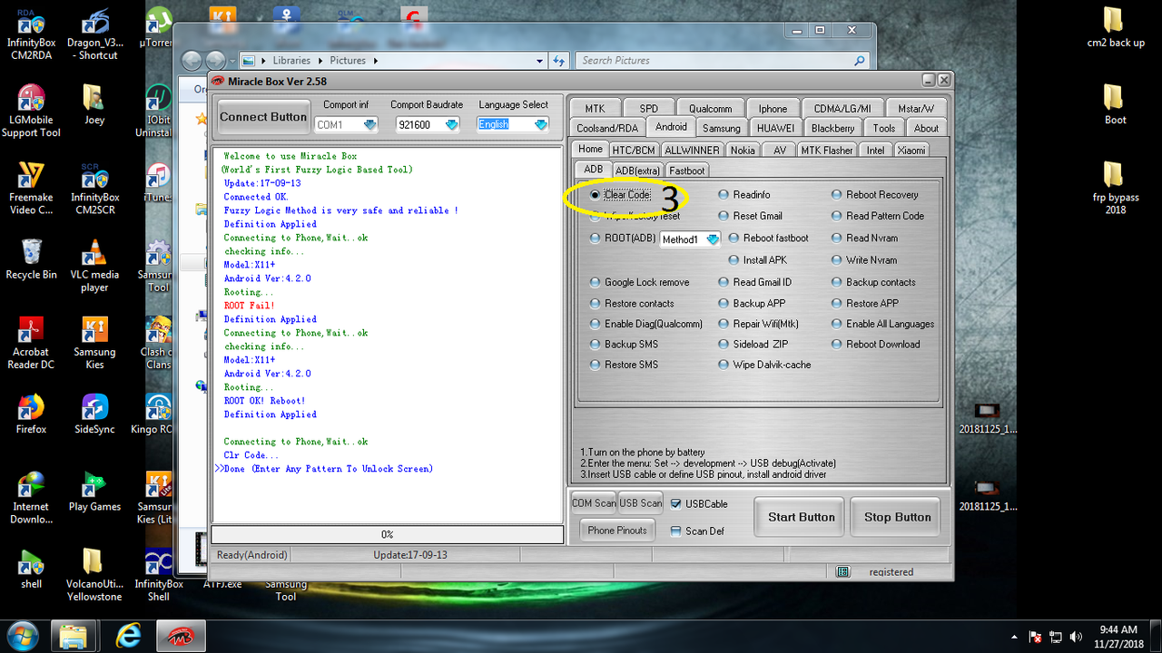Click the Connect Button
The width and height of the screenshot is (1162, 653).
(263, 117)
